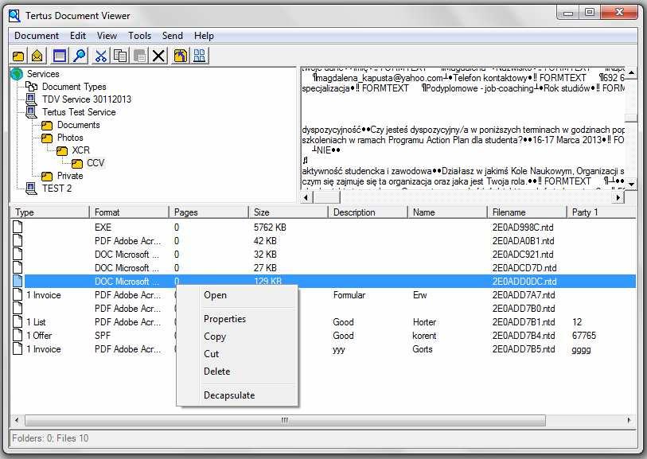Click the Document Types tree icon
The height and width of the screenshot is (459, 647).
[x=32, y=87]
